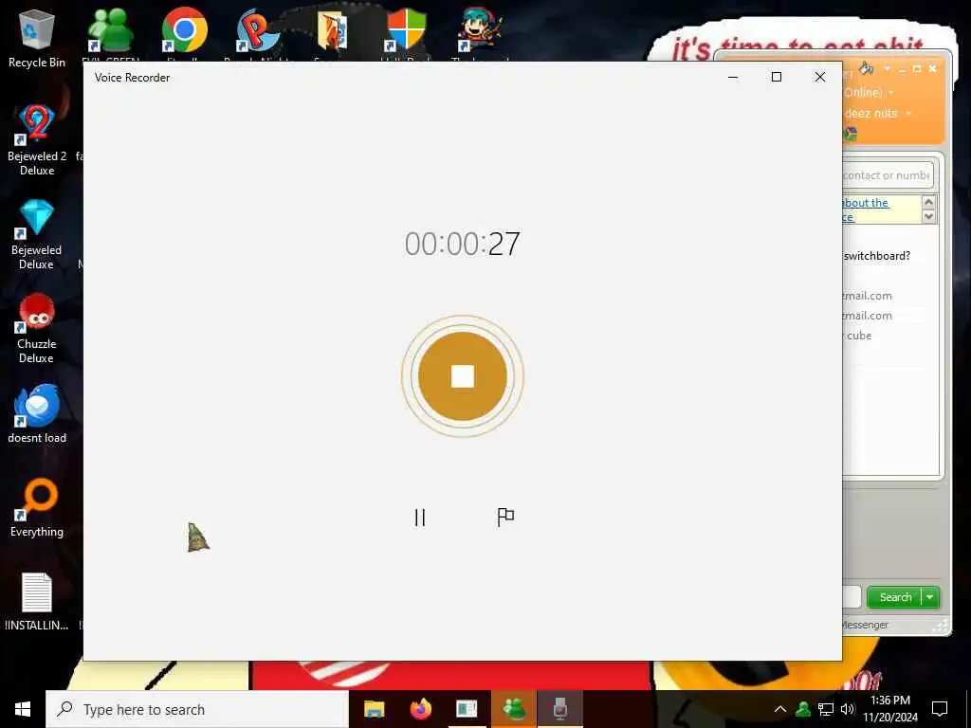The width and height of the screenshot is (971, 728).
Task: Switch to Messenger taskbar button
Action: [x=514, y=709]
